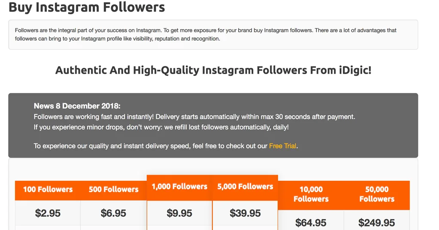Select the 100 Followers plan header
Image resolution: width=439 pixels, height=230 pixels.
(x=48, y=190)
